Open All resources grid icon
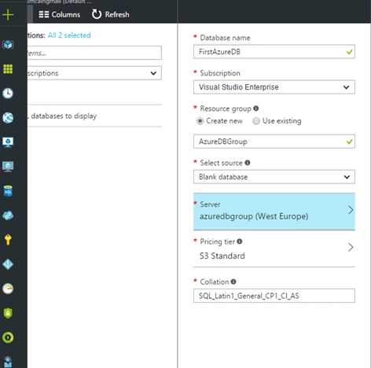Image resolution: width=371 pixels, height=368 pixels. click(x=8, y=69)
